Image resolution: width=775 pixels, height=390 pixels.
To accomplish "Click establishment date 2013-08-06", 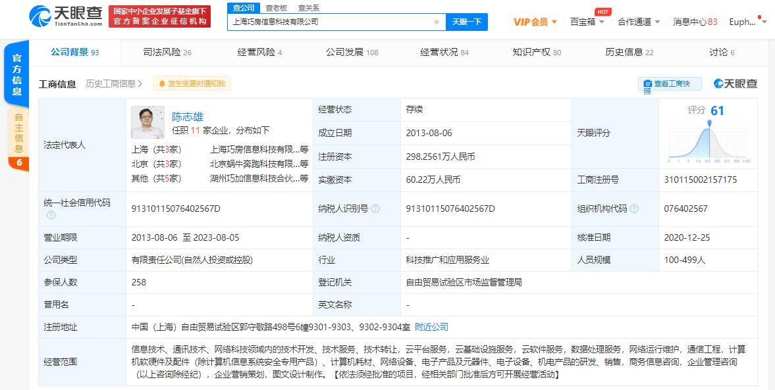I will click(x=429, y=134).
